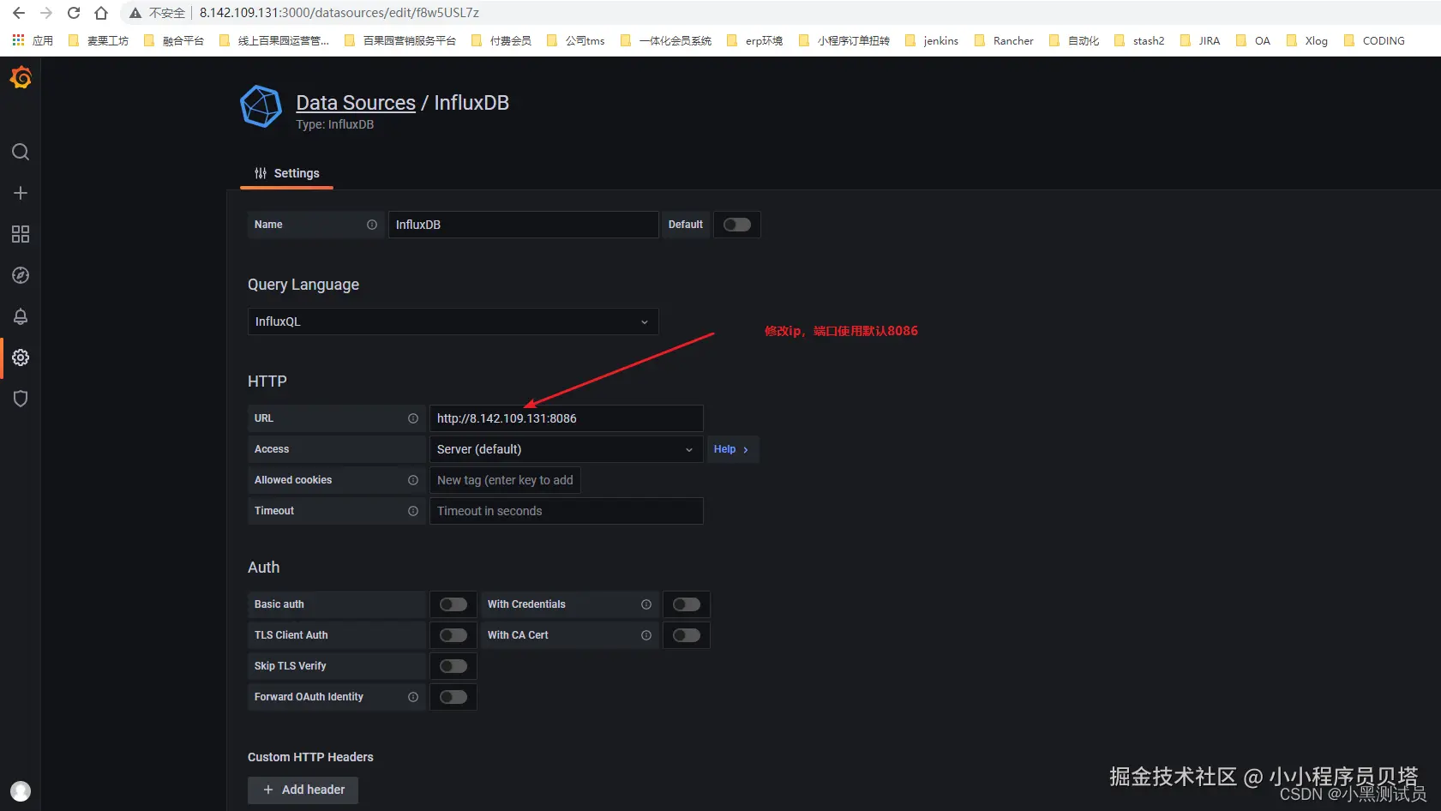Enable the Skip TLS Verify switch
Viewport: 1441px width, 811px height.
453,666
